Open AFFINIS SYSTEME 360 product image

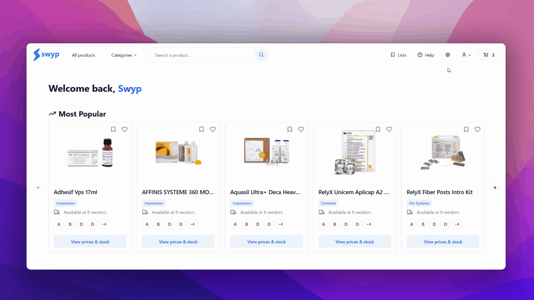click(x=179, y=152)
